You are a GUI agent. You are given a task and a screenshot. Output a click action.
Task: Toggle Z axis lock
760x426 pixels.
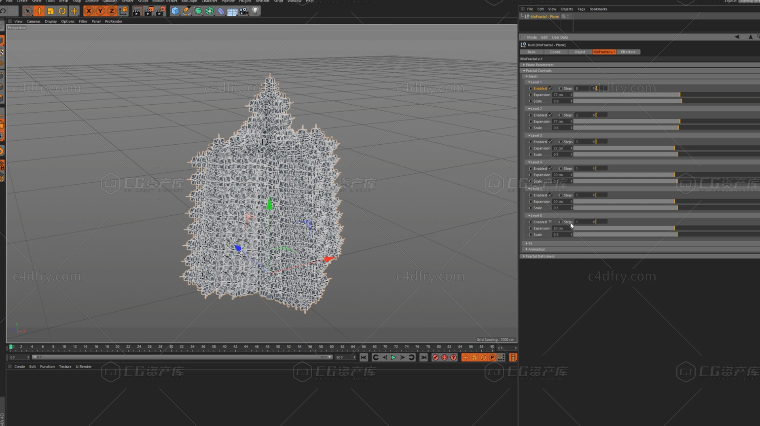click(112, 11)
